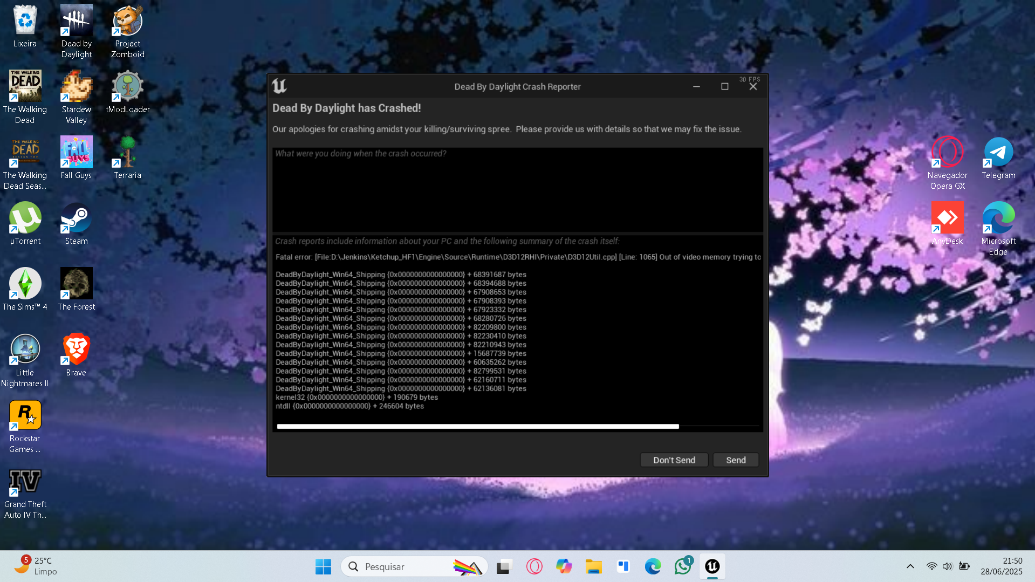
Task: Open the blue-and-white app pinned on the taskbar
Action: (623, 566)
